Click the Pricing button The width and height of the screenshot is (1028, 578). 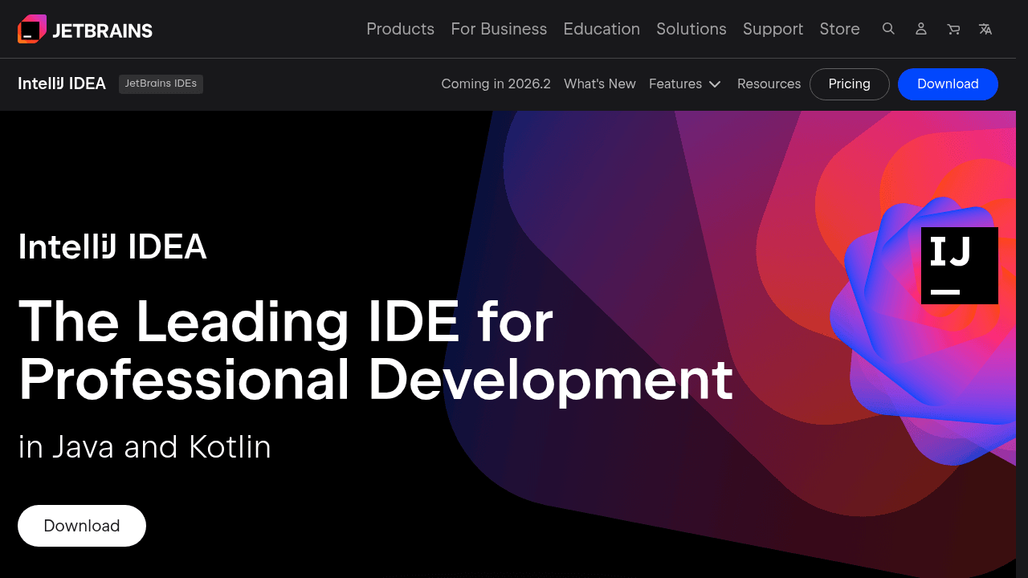[x=850, y=84]
